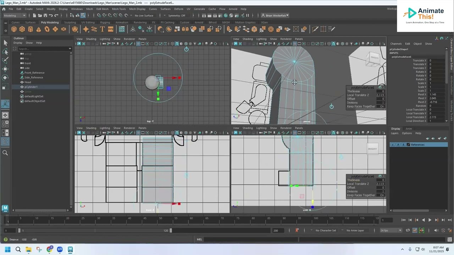Click the Open Scene folder icon
454x255 pixels.
click(x=40, y=15)
